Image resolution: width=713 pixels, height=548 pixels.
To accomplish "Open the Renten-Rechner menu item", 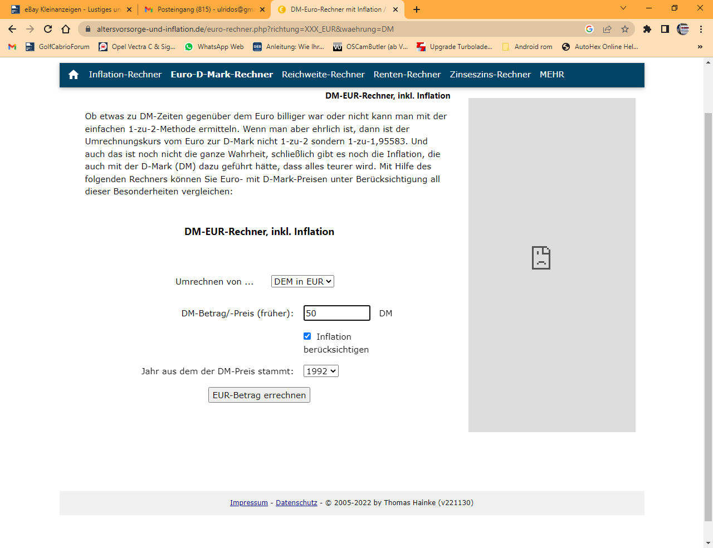I will point(407,75).
